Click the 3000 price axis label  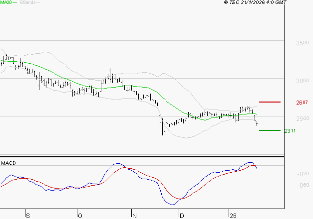pyautogui.click(x=302, y=81)
